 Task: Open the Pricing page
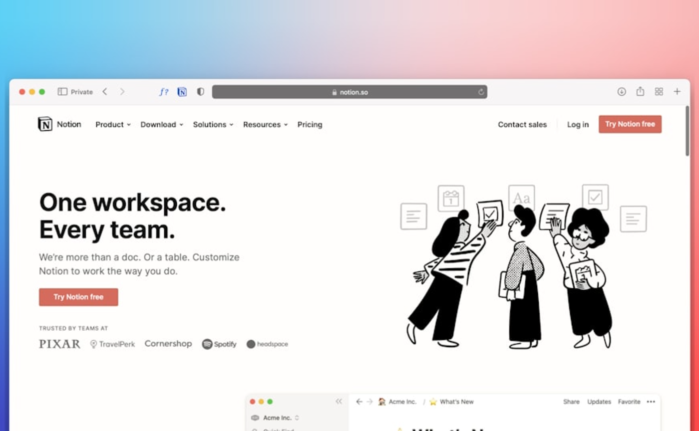(x=310, y=125)
